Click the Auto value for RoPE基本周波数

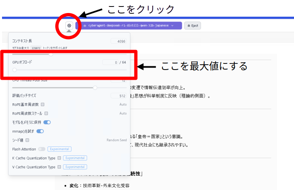coord(123,104)
